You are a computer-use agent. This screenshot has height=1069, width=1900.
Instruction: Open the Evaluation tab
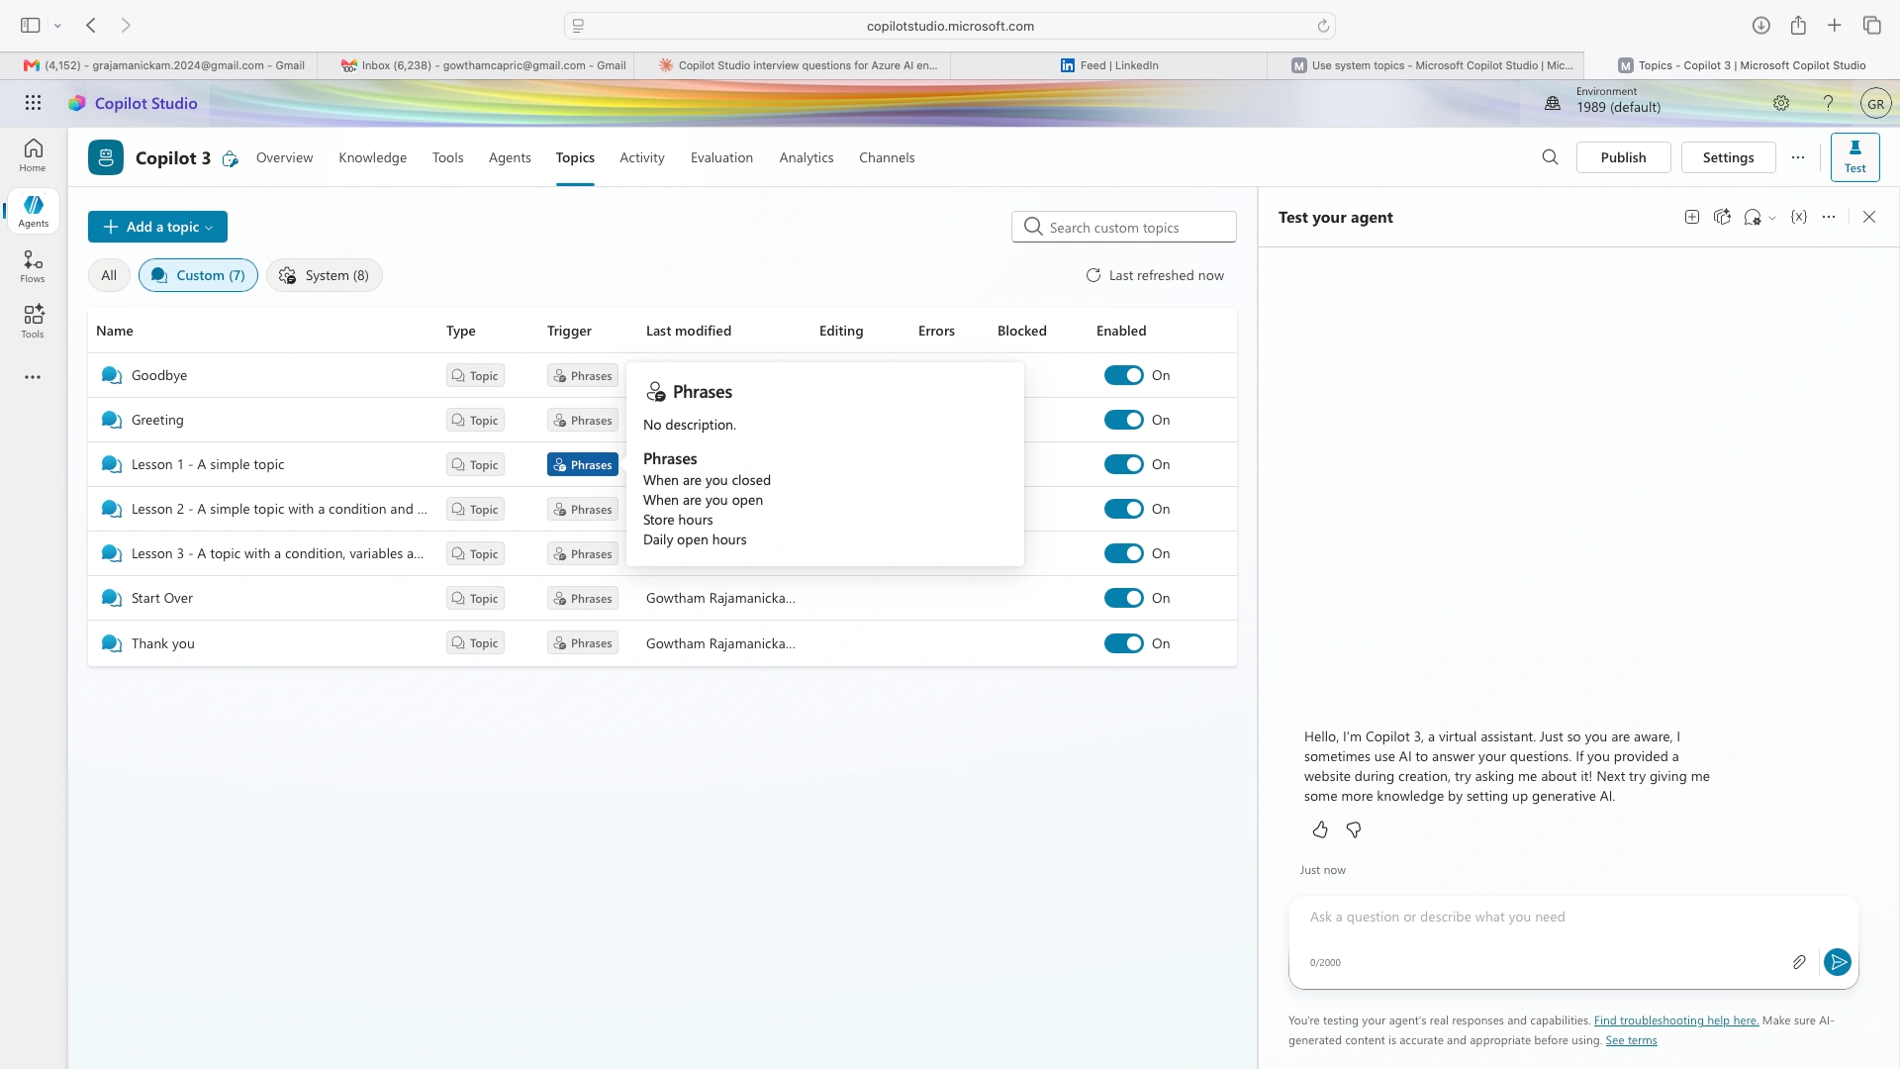[x=721, y=157]
